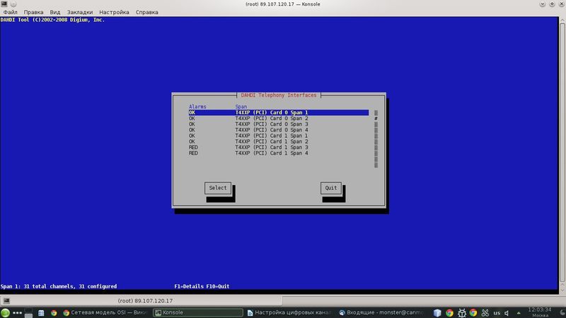Click the DAHDI interfaces list scrollbar
Screen dimensions: 566x318
coord(376,138)
